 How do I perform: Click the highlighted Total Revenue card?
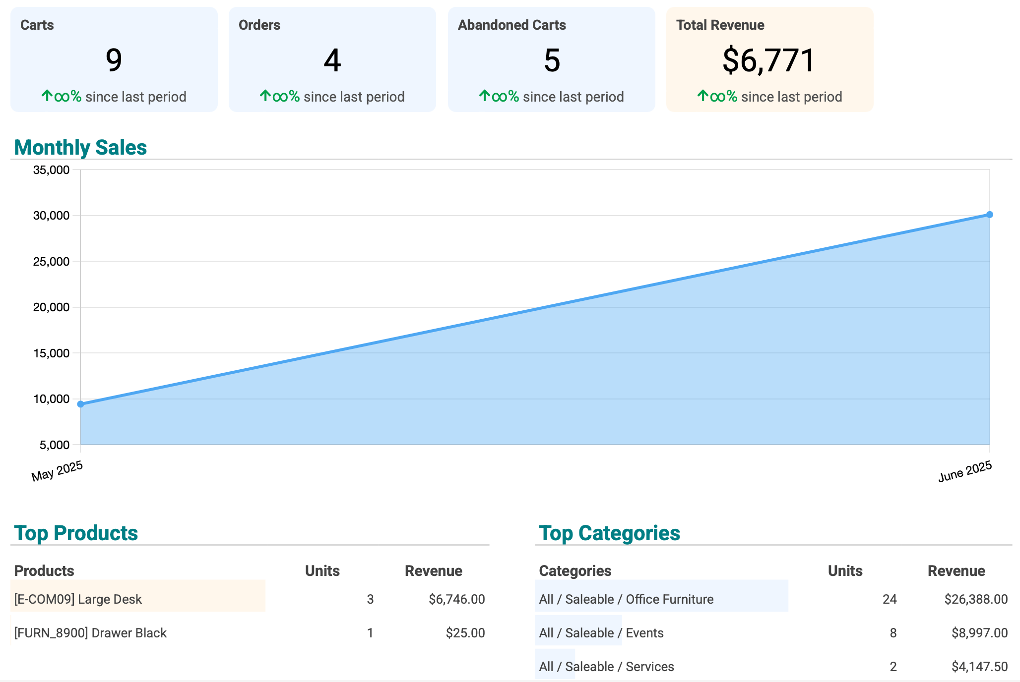[x=769, y=59]
